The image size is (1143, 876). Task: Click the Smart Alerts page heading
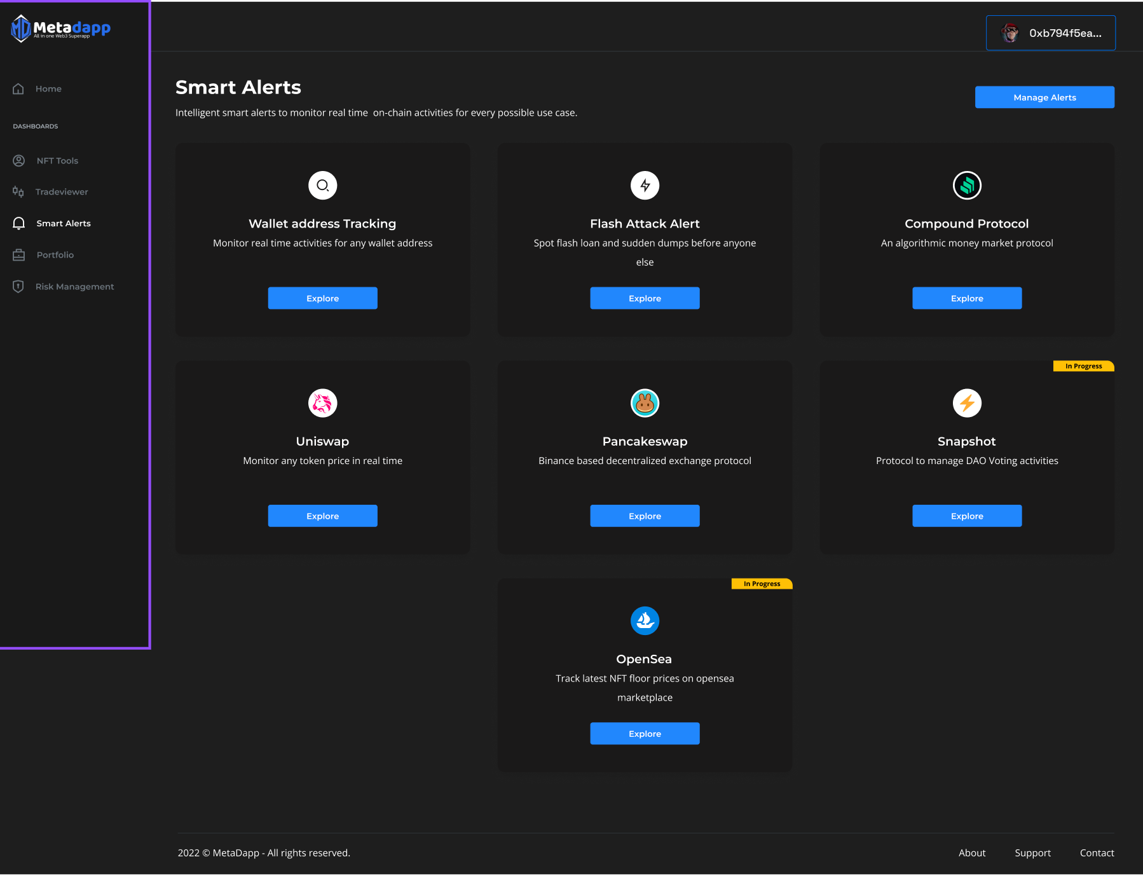point(238,88)
